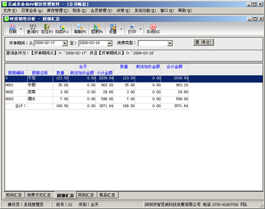Click the 全天 group column header
Viewport: 265px width, 209px height.
coord(83,67)
